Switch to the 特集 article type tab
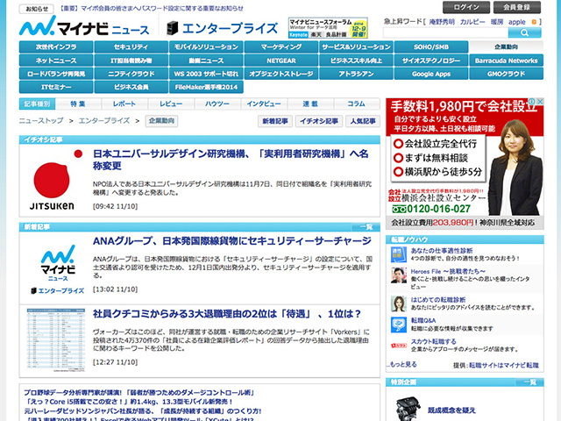 tap(78, 103)
